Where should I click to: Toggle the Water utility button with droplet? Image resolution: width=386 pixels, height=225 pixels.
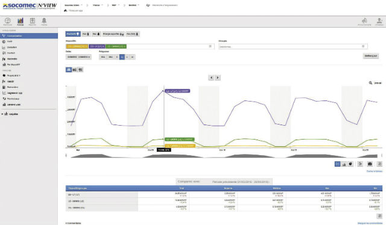pos(96,34)
